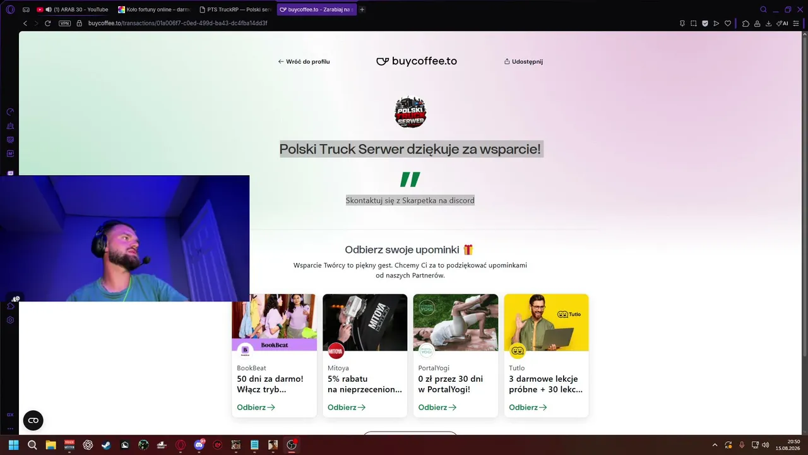Viewport: 808px width, 455px height.
Task: Reload the page with the refresh icon
Action: point(47,23)
